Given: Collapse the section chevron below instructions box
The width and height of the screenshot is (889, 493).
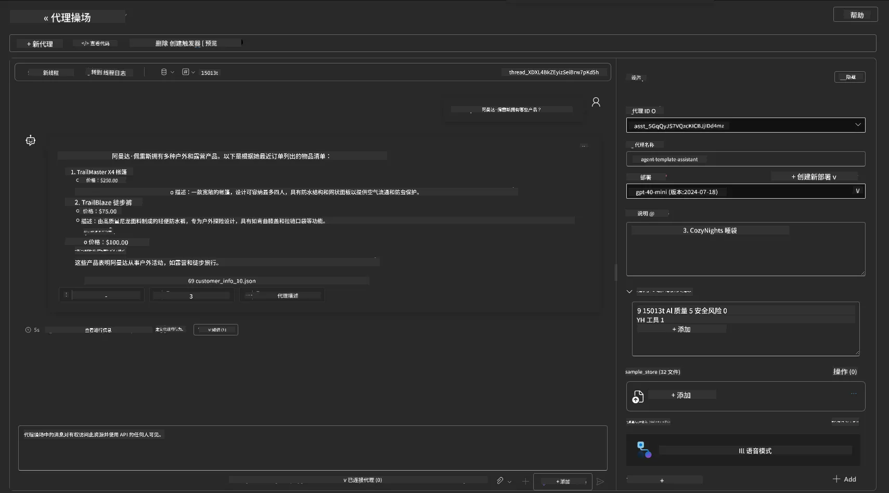Looking at the screenshot, I should click(629, 291).
